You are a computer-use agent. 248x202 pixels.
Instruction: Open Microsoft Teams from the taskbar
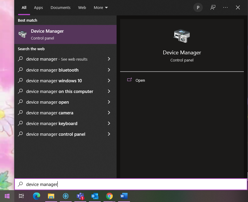pos(80,196)
